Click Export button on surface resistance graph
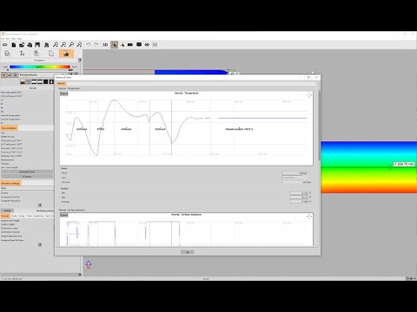417x312 pixels. [x=64, y=215]
